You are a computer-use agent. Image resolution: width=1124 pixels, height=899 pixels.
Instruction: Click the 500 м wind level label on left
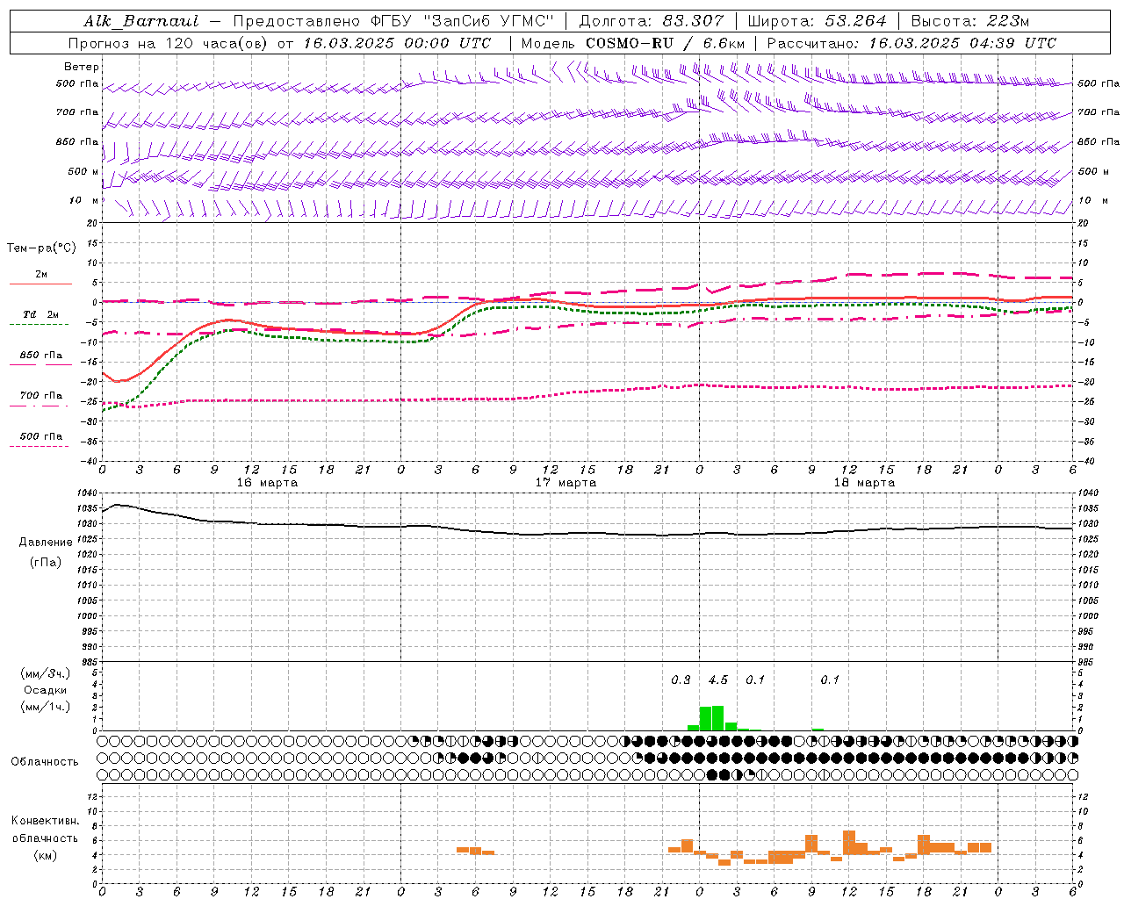pos(83,172)
